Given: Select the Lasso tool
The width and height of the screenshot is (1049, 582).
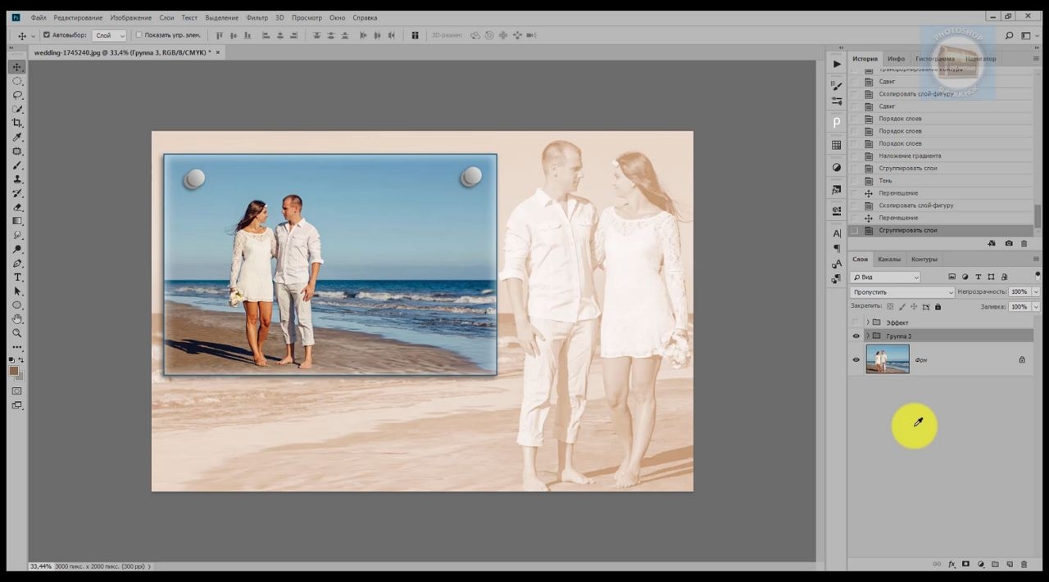Looking at the screenshot, I should click(x=17, y=95).
